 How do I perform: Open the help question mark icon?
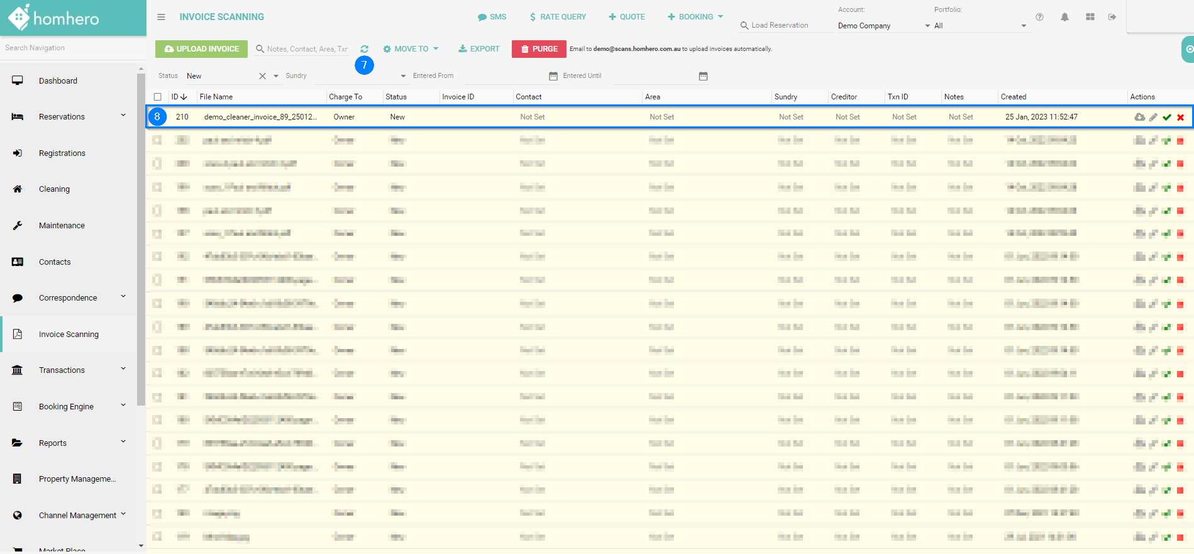pyautogui.click(x=1039, y=17)
